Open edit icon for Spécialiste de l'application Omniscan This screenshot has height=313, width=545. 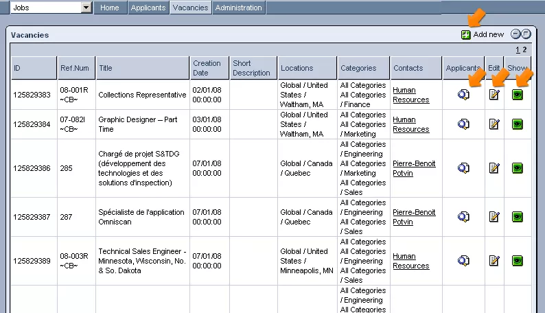click(x=494, y=217)
